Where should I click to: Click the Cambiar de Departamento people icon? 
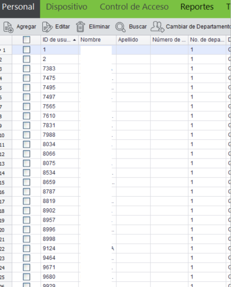pyautogui.click(x=157, y=27)
